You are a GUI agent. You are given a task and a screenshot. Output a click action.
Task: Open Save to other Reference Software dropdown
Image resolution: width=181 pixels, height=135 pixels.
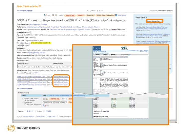(55, 102)
